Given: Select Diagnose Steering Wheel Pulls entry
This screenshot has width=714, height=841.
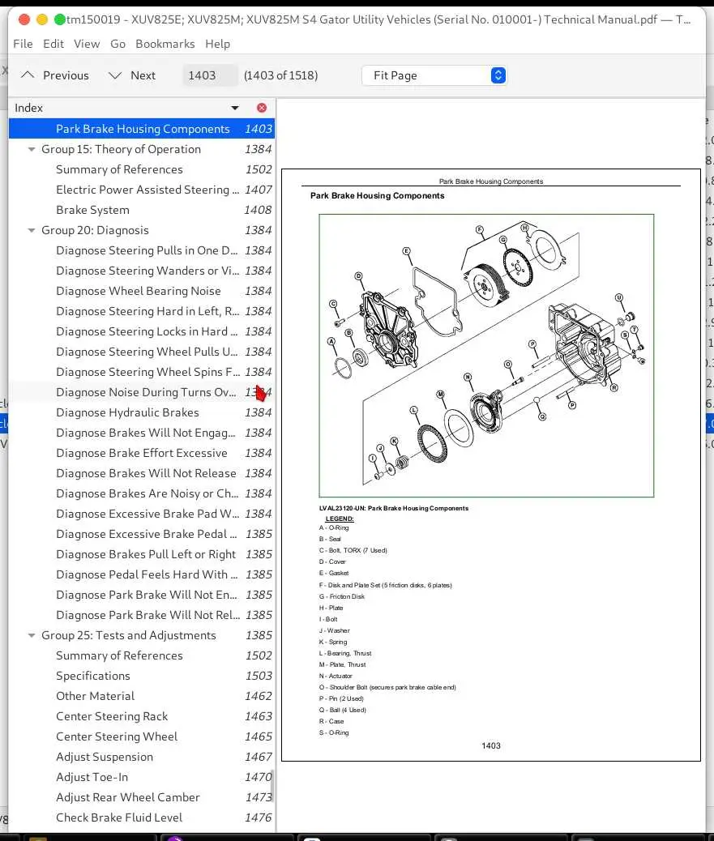Looking at the screenshot, I should (142, 352).
